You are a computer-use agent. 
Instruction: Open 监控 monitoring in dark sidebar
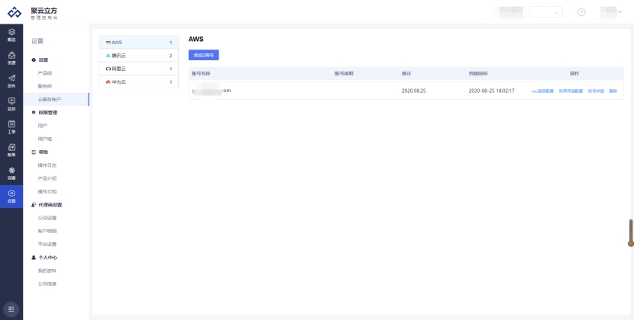point(11,104)
